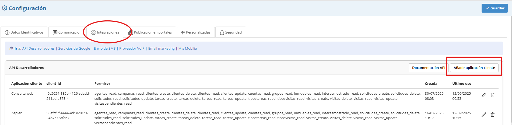Viewport: 512px width, 125px height.
Task: Select the Integraciones tab
Action: (105, 32)
